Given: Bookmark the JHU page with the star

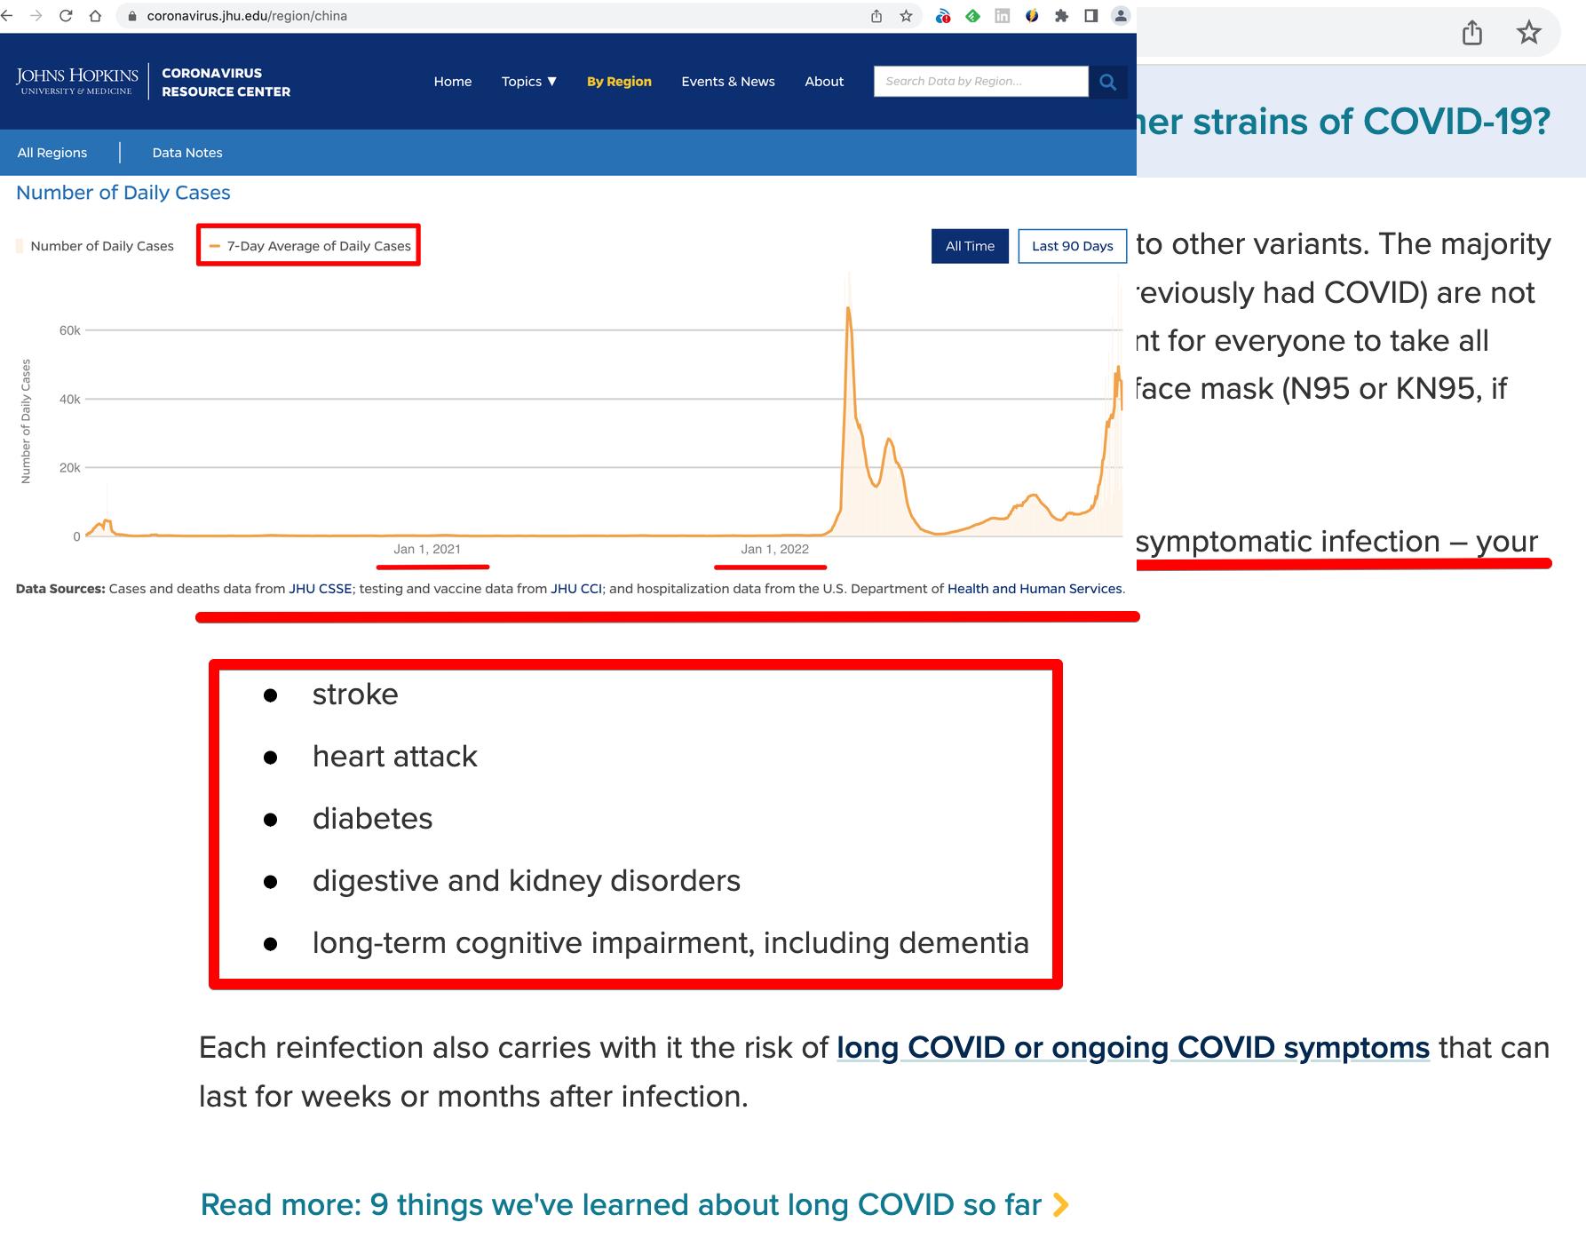Looking at the screenshot, I should [906, 16].
